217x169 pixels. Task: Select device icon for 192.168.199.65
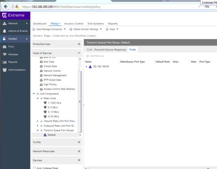pos(90,67)
